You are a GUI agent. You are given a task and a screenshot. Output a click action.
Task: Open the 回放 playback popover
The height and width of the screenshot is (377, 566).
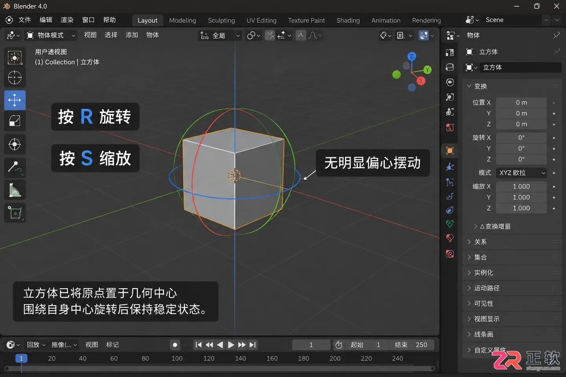(36, 345)
